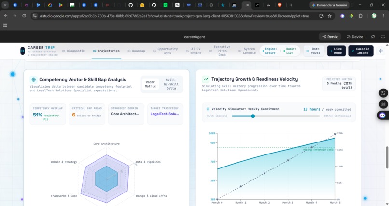Open Console Intake
The height and width of the screenshot is (206, 389).
pos(361,51)
